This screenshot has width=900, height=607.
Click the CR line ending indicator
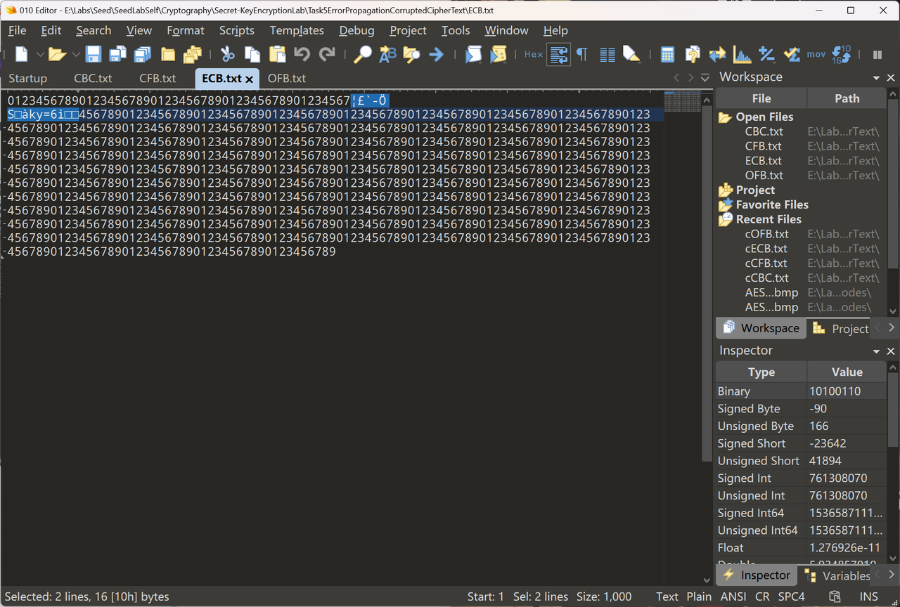coord(762,596)
